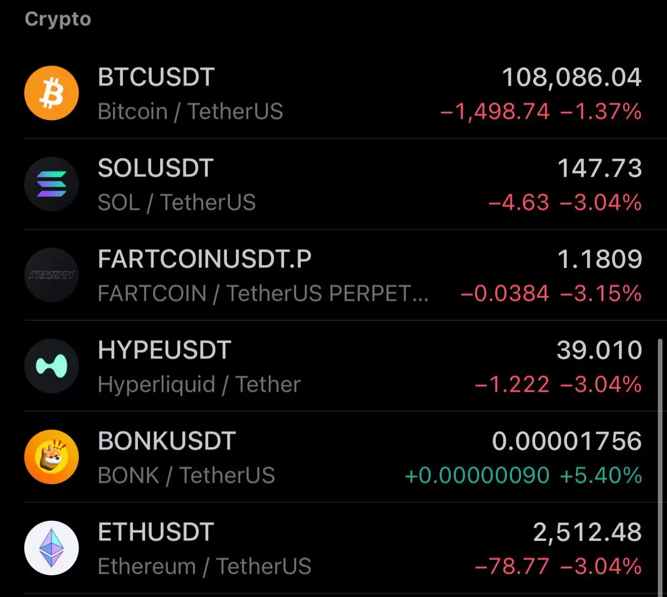This screenshot has height=597, width=667.
Task: Tap the dark Fartcoin logo icon
Action: point(52,275)
